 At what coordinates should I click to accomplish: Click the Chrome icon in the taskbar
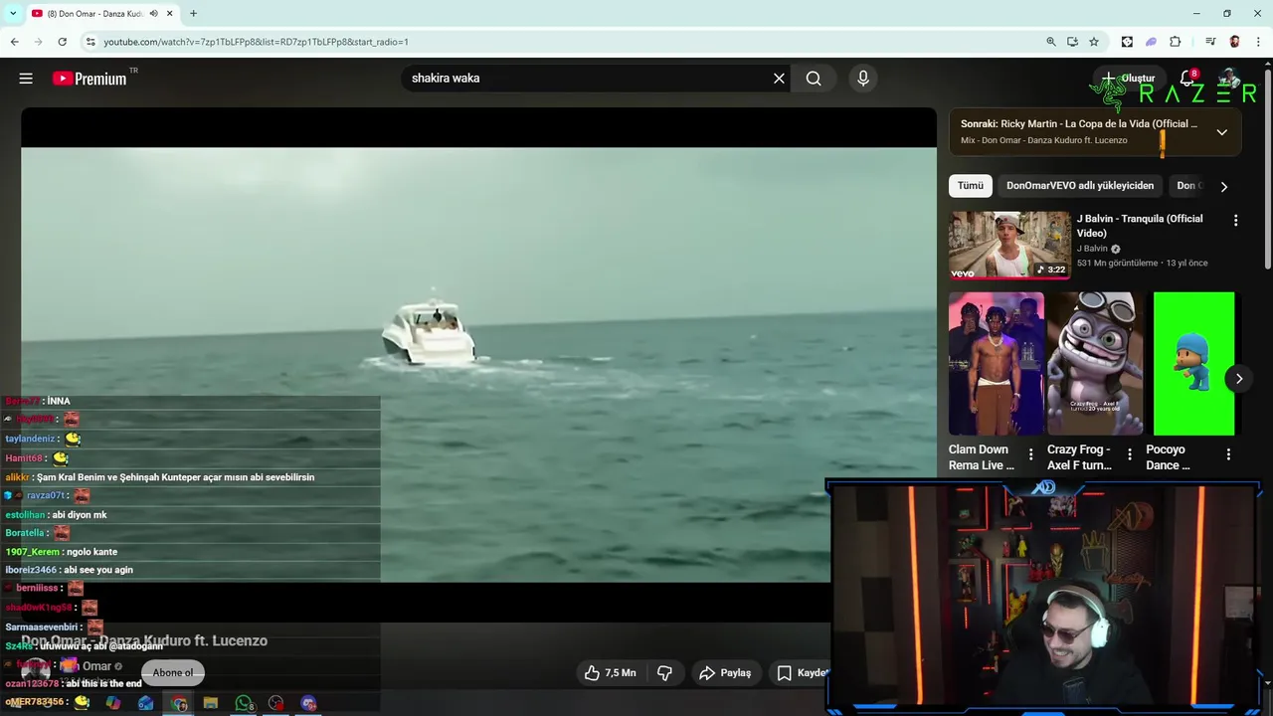coord(179,703)
